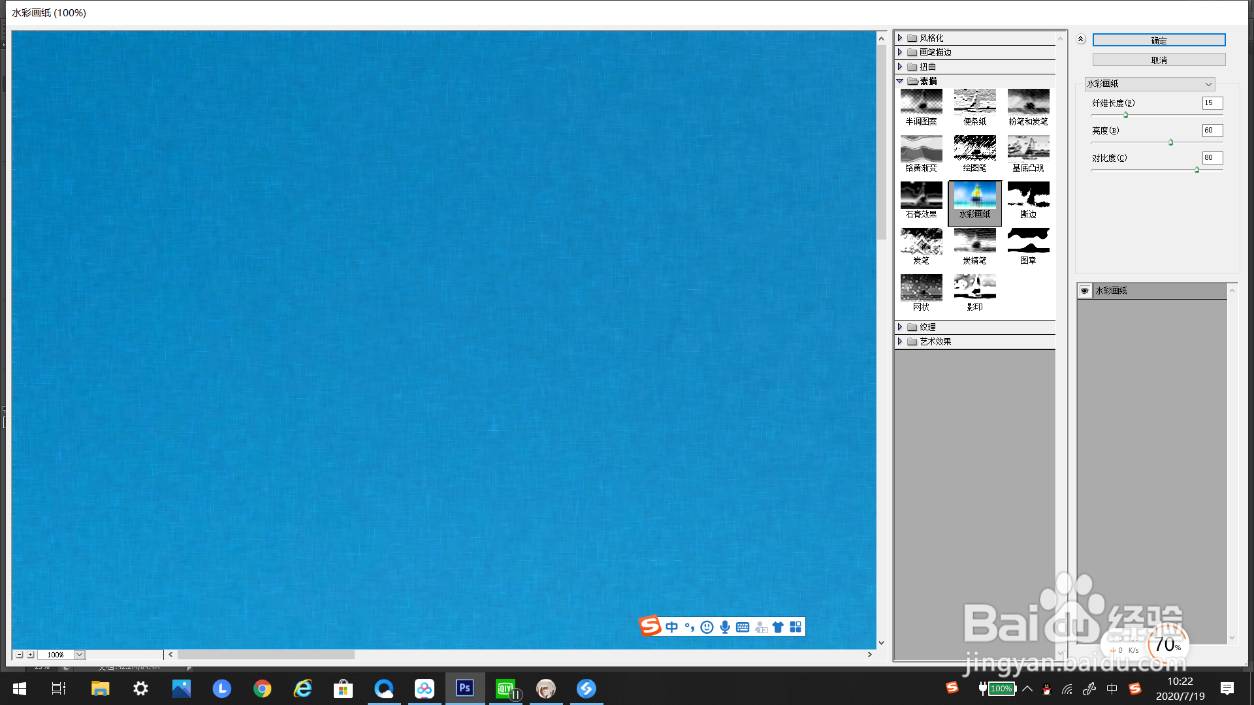Expand the 艺术效果 filter folder
The height and width of the screenshot is (705, 1254).
point(900,341)
